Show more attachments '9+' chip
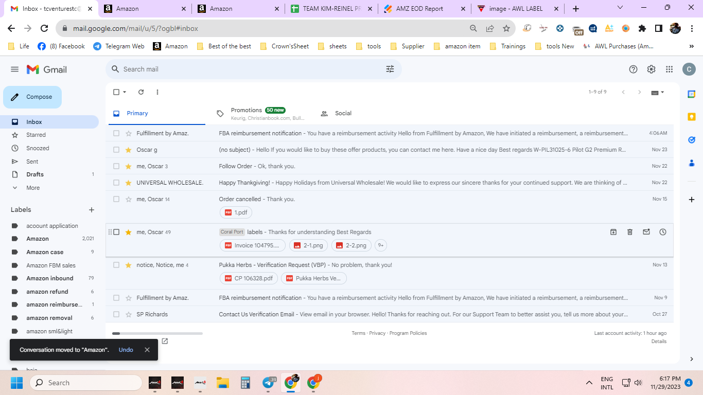This screenshot has height=395, width=703. (381, 245)
